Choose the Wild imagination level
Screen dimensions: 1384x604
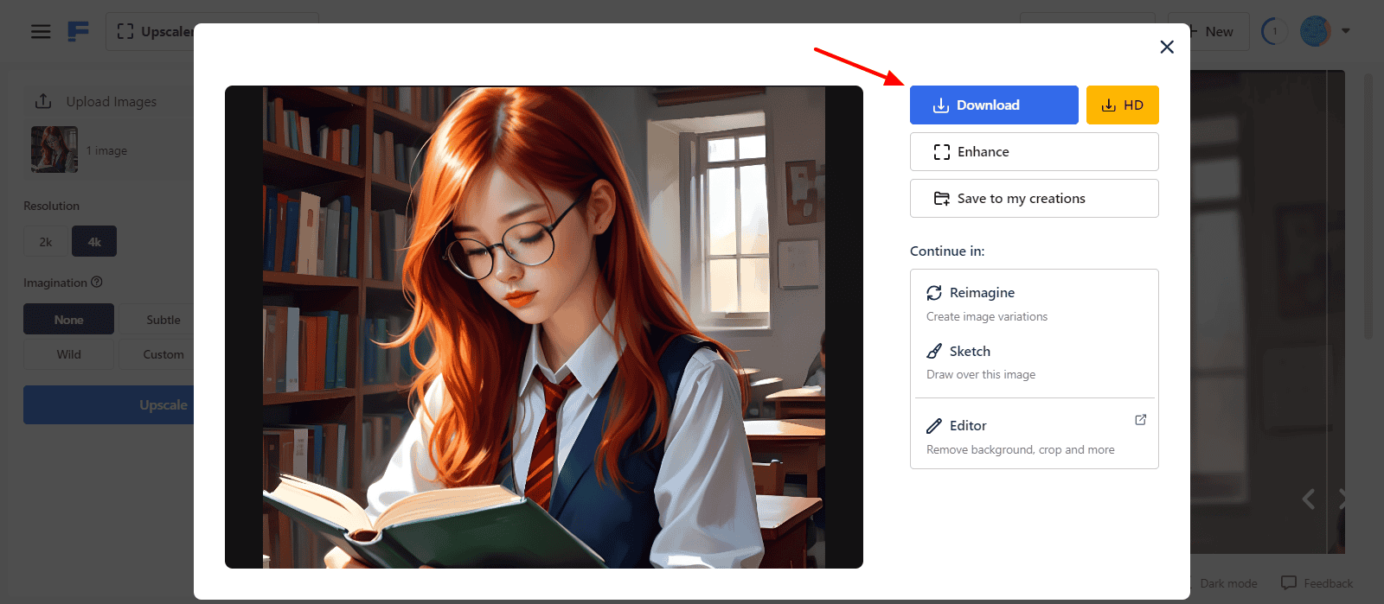68,354
